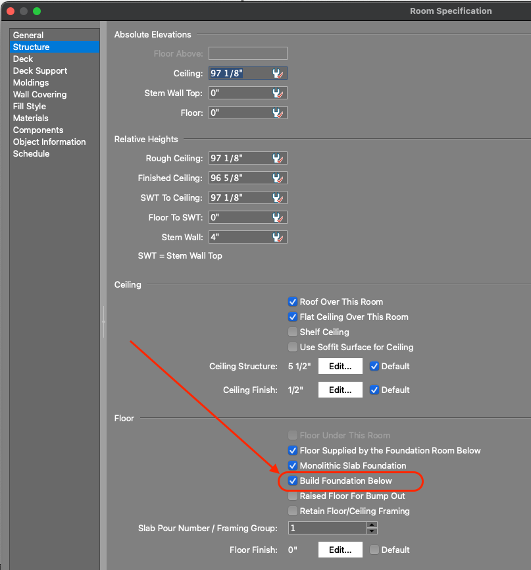Edit the Ceiling Structure
The height and width of the screenshot is (570, 531).
click(x=340, y=367)
